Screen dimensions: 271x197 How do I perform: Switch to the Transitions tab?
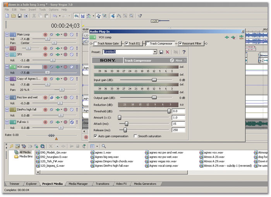pyautogui.click(x=103, y=184)
